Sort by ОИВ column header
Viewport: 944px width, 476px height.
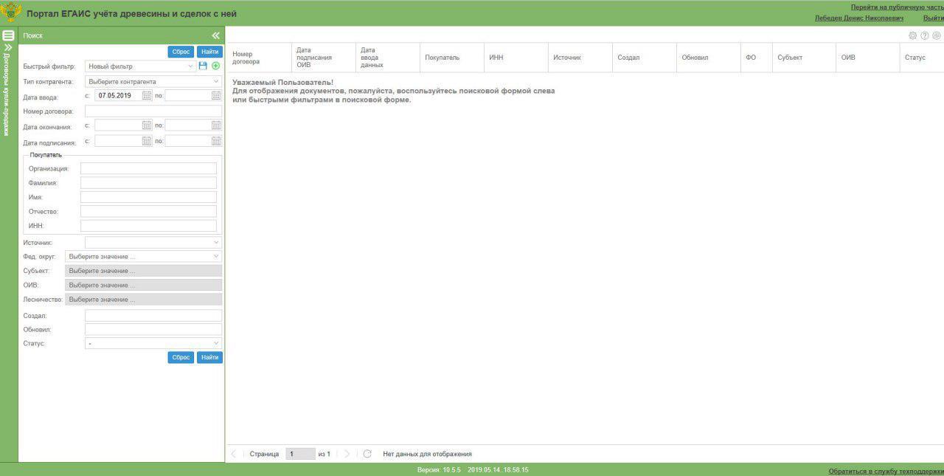point(867,58)
